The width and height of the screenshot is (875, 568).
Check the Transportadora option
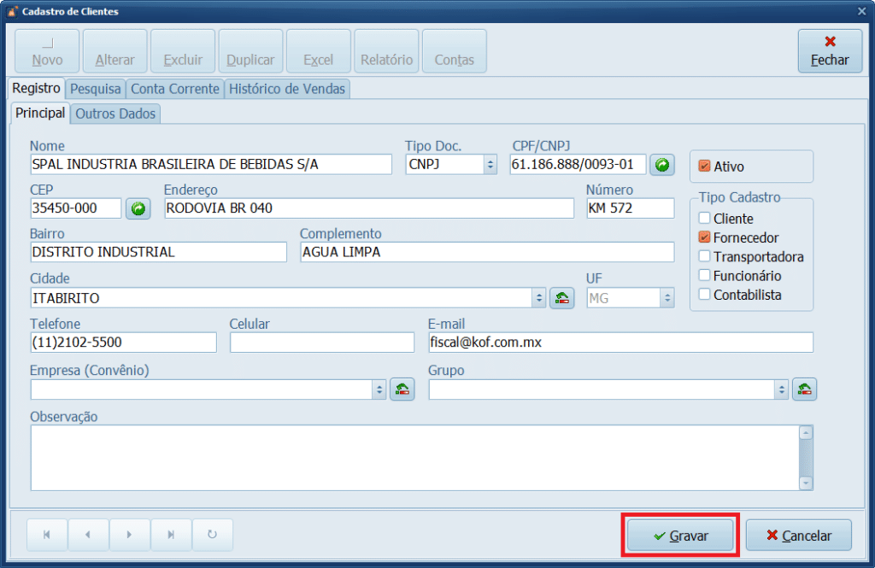coord(703,257)
